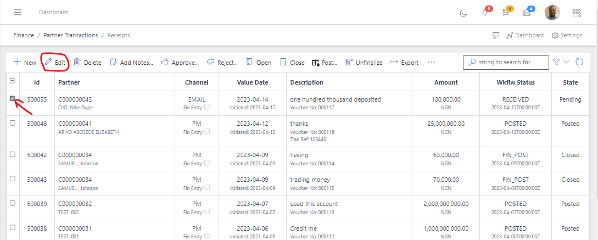Open the apps grid launcher
Screen dimensions: 598x240
(x=577, y=13)
